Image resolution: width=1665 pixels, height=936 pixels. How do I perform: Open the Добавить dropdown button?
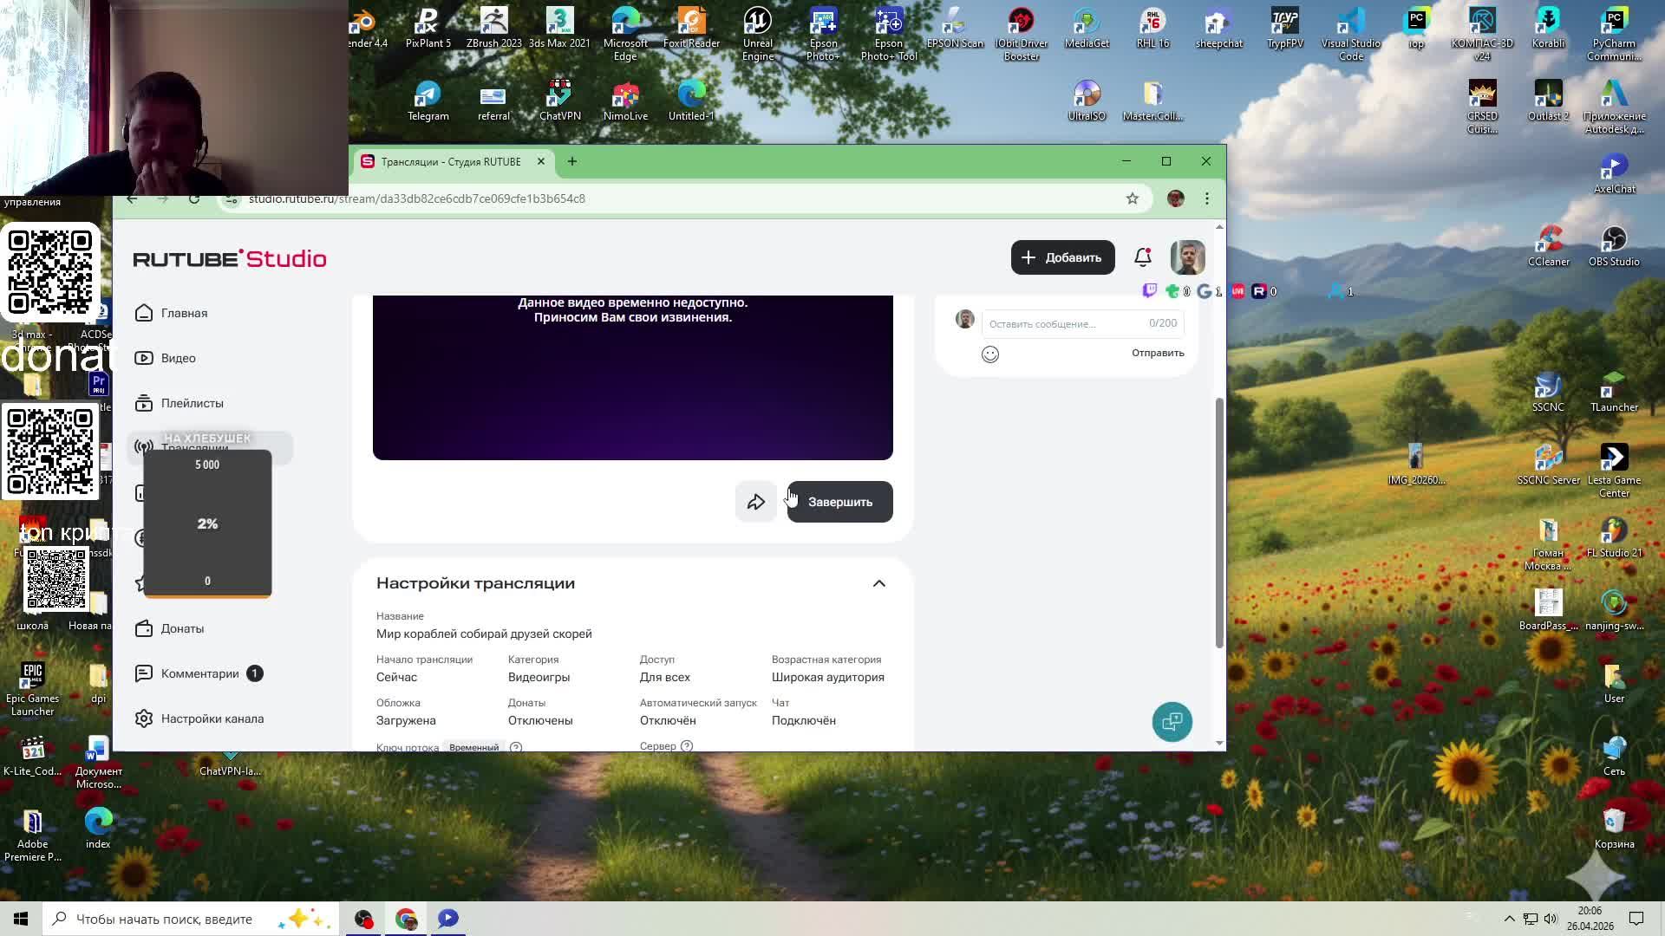pos(1062,257)
